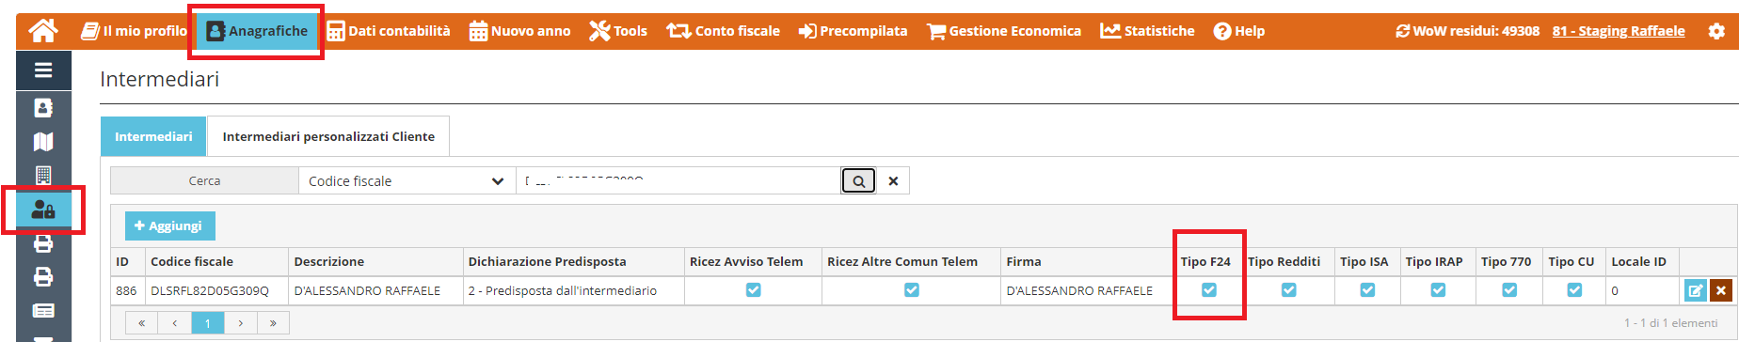Click the search magnifier button

[858, 181]
